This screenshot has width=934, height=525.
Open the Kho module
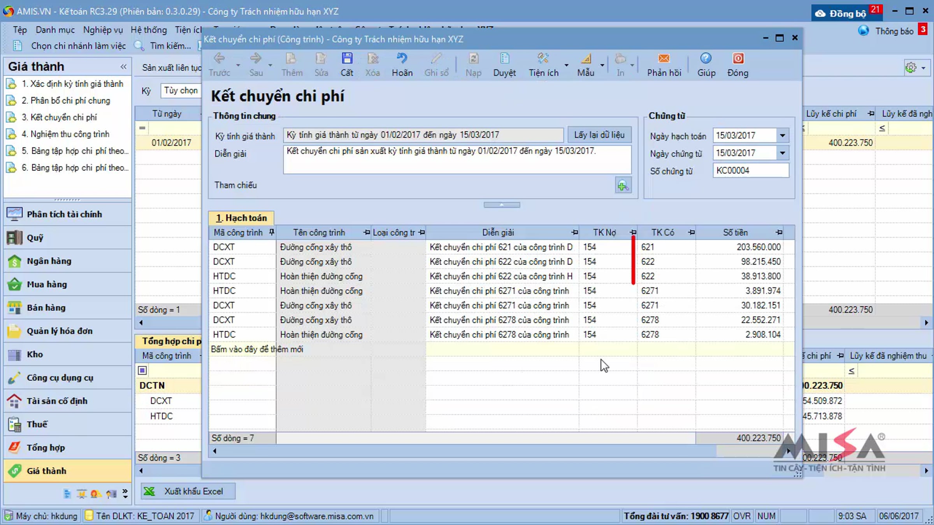[68, 354]
